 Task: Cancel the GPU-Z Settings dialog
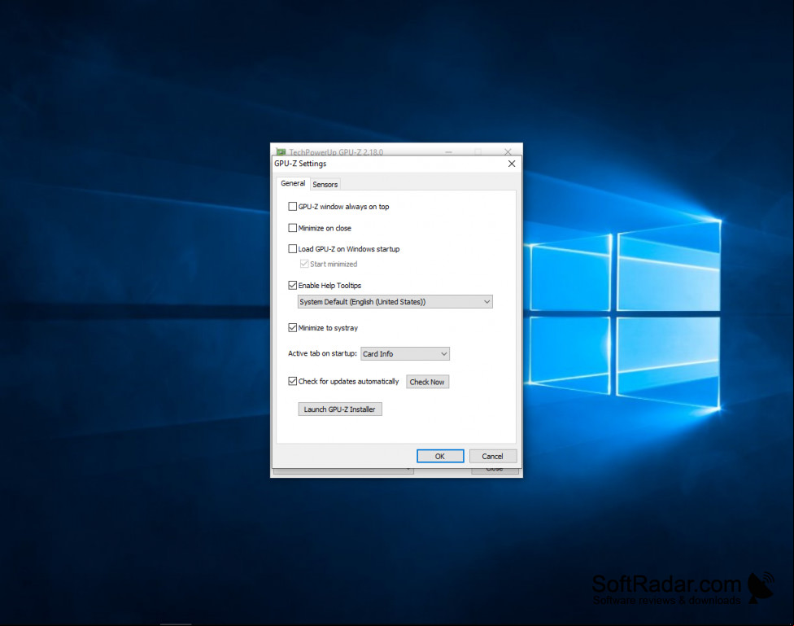(x=492, y=456)
